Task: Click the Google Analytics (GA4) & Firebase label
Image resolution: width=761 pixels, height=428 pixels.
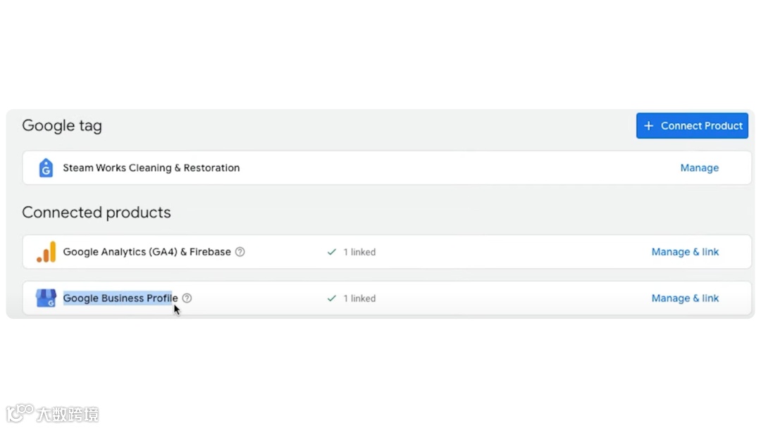Action: tap(147, 252)
